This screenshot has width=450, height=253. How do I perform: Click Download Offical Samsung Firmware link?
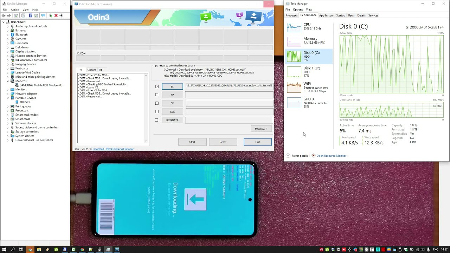point(113,149)
